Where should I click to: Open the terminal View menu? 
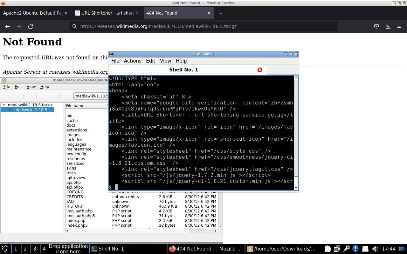[x=165, y=61]
